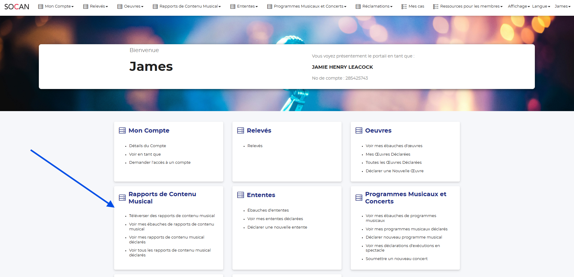The image size is (574, 277).
Task: Click the Mes cas list icon in navbar
Action: coord(404,6)
